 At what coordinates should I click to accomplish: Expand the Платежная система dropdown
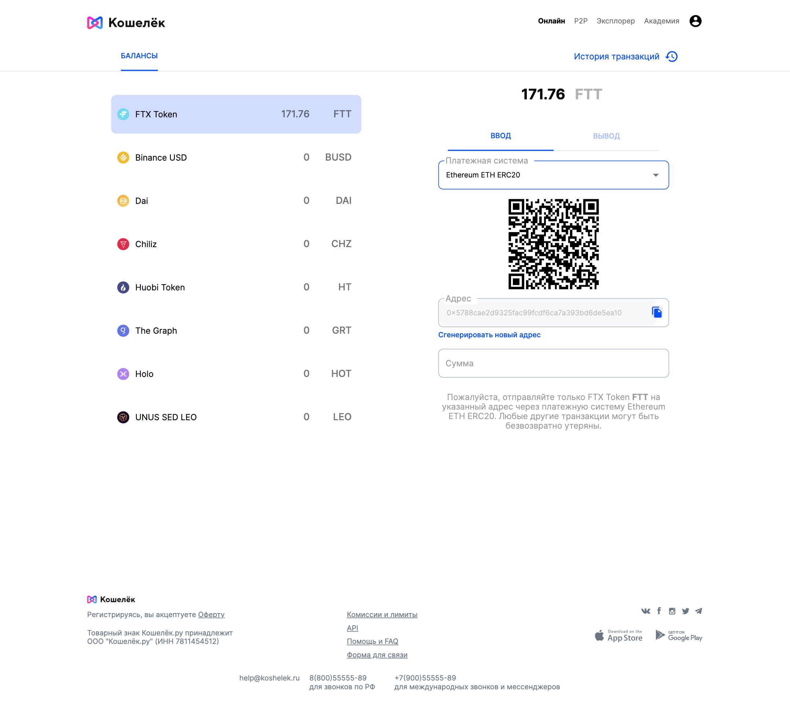pos(553,175)
